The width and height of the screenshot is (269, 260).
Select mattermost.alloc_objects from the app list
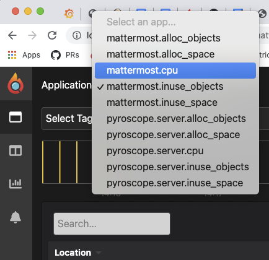click(x=175, y=38)
